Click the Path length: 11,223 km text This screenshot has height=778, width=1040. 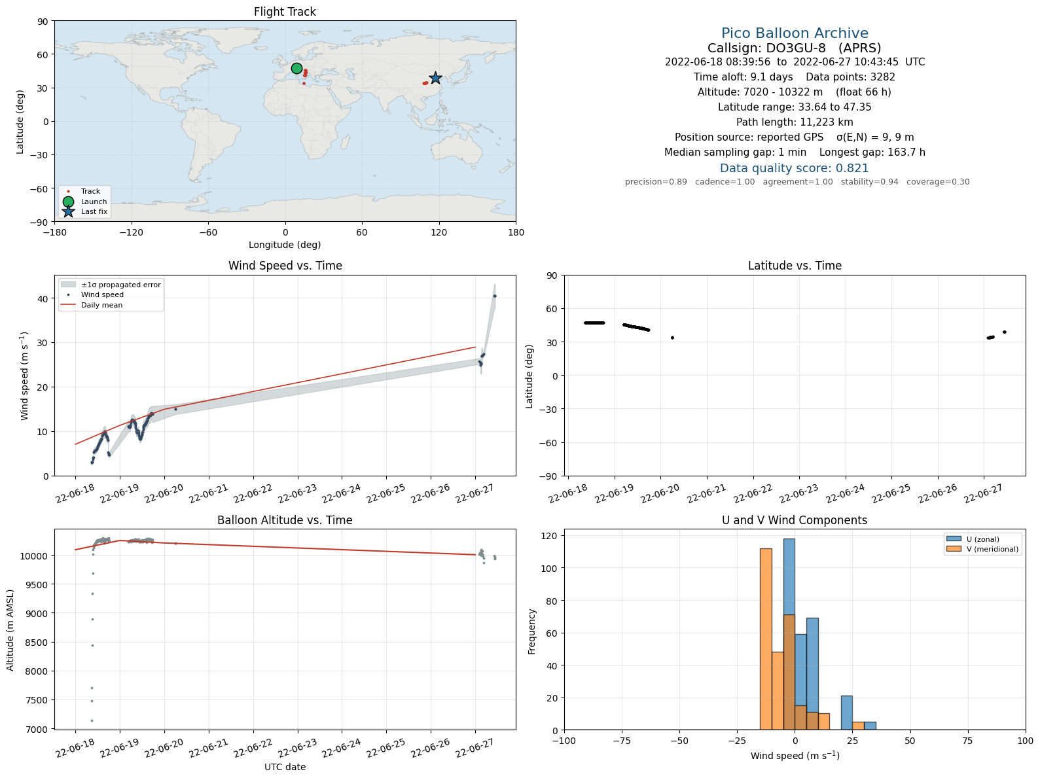click(x=795, y=122)
